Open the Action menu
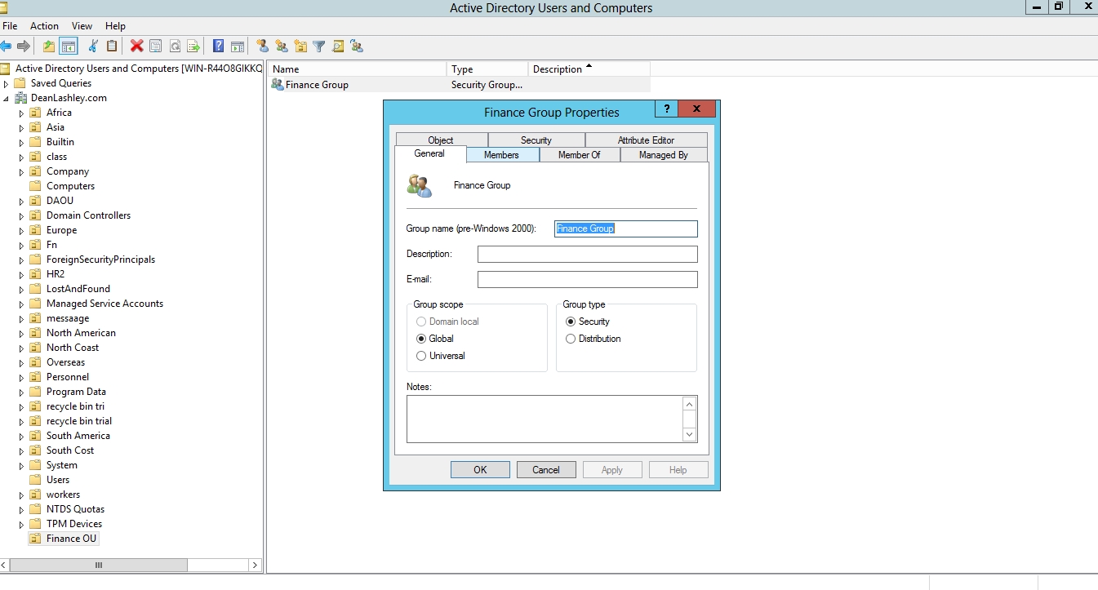 click(x=44, y=26)
